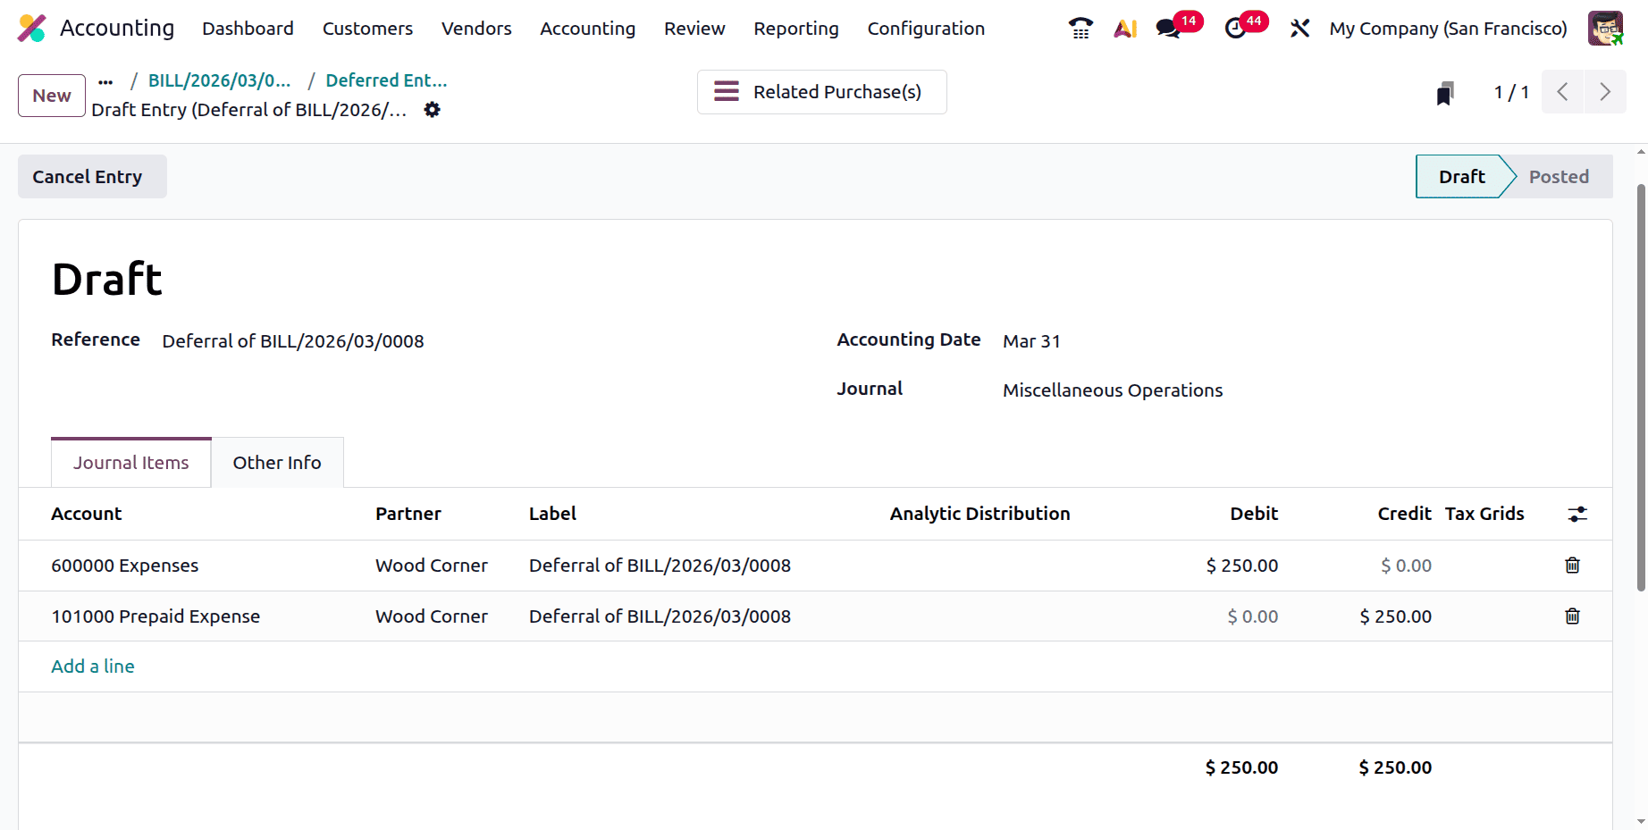Open the Customers menu
Image resolution: width=1648 pixels, height=830 pixels.
click(x=367, y=29)
